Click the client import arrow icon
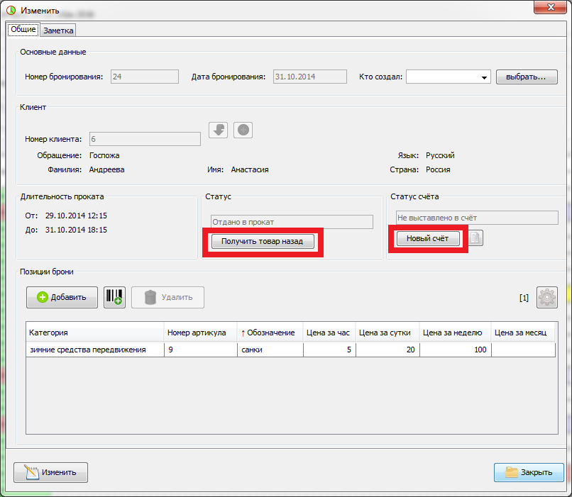 [x=218, y=130]
